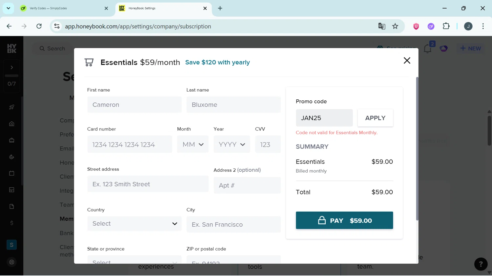Open a new browser tab

220,8
